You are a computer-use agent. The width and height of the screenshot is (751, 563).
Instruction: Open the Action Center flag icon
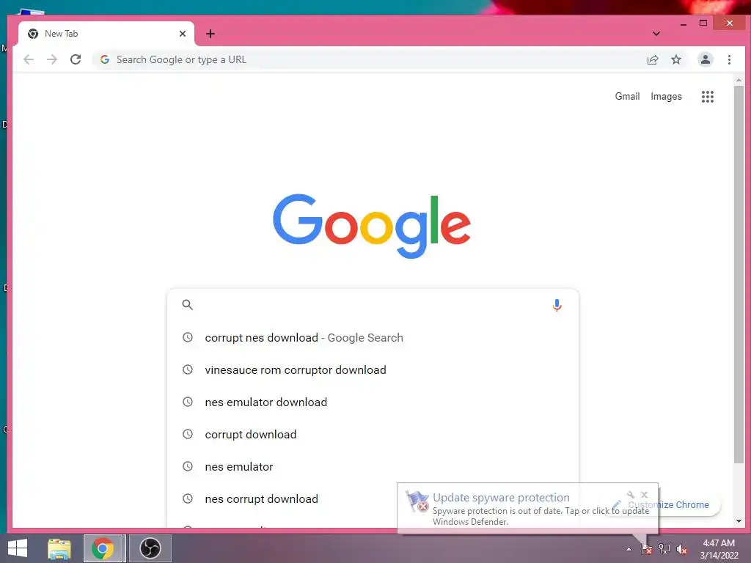pos(646,549)
